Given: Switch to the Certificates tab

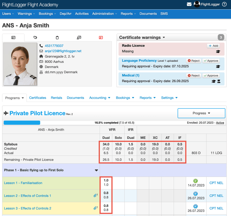Looking at the screenshot, I should [38, 98].
